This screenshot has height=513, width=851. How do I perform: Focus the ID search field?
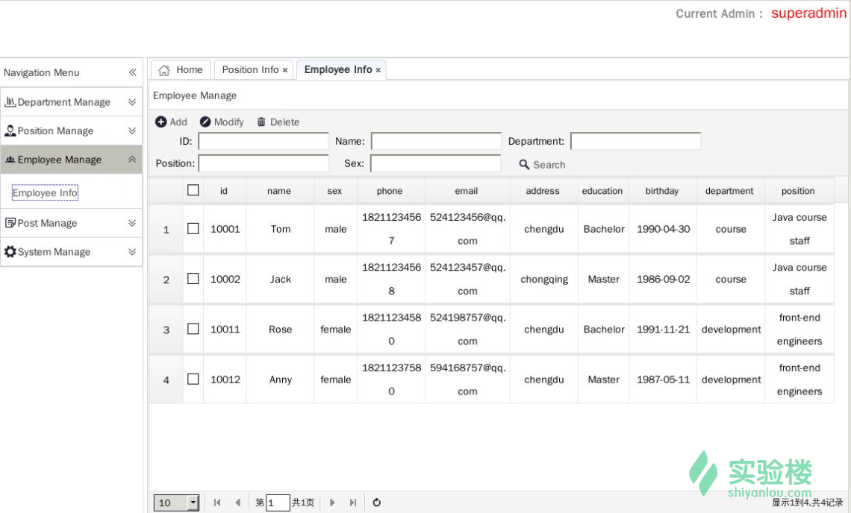click(264, 141)
